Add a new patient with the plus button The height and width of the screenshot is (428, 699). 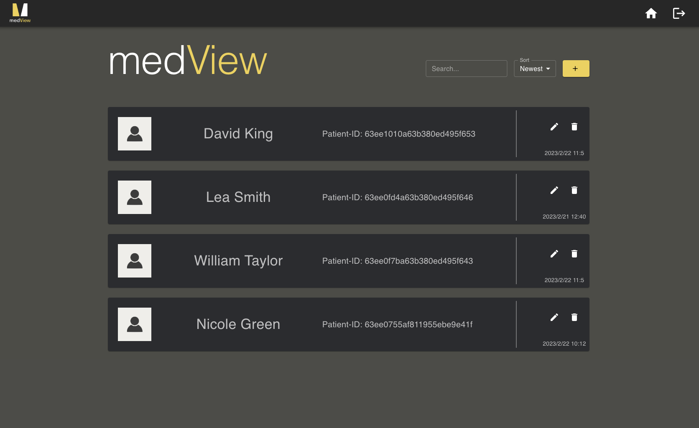click(x=576, y=68)
